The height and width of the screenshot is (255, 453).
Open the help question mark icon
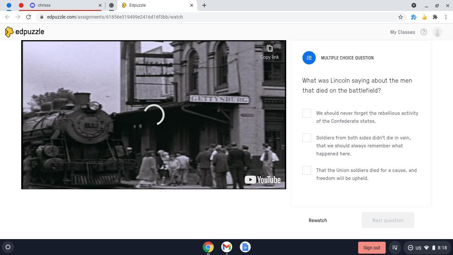click(x=423, y=32)
